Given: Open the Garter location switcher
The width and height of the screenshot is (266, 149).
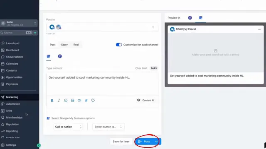Looking at the screenshot, I should click(x=19, y=23).
